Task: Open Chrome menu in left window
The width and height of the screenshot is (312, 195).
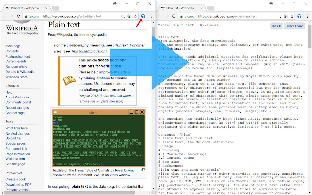Action: tap(151, 16)
